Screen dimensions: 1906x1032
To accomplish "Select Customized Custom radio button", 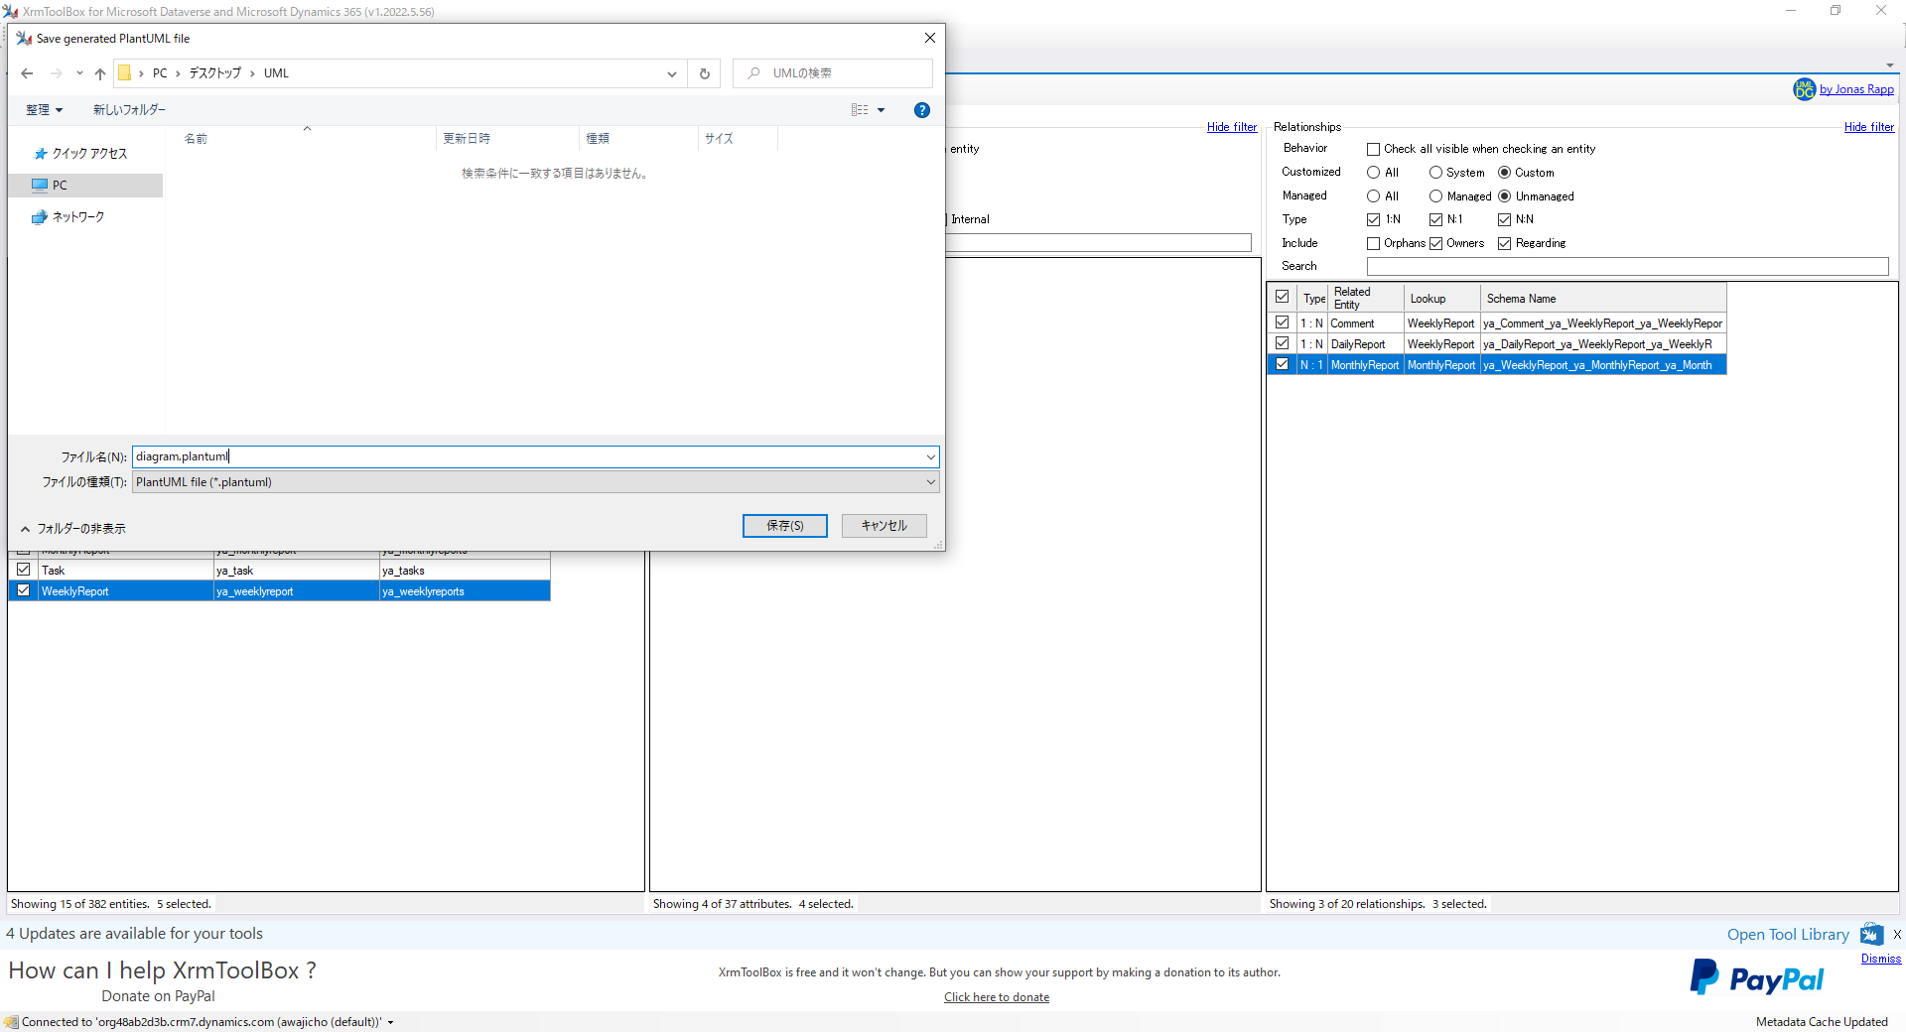I will 1504,173.
